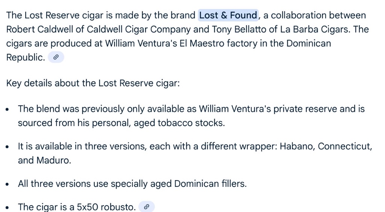Click the bullet marker before "It is available"
This screenshot has height=212, width=385.
point(8,147)
